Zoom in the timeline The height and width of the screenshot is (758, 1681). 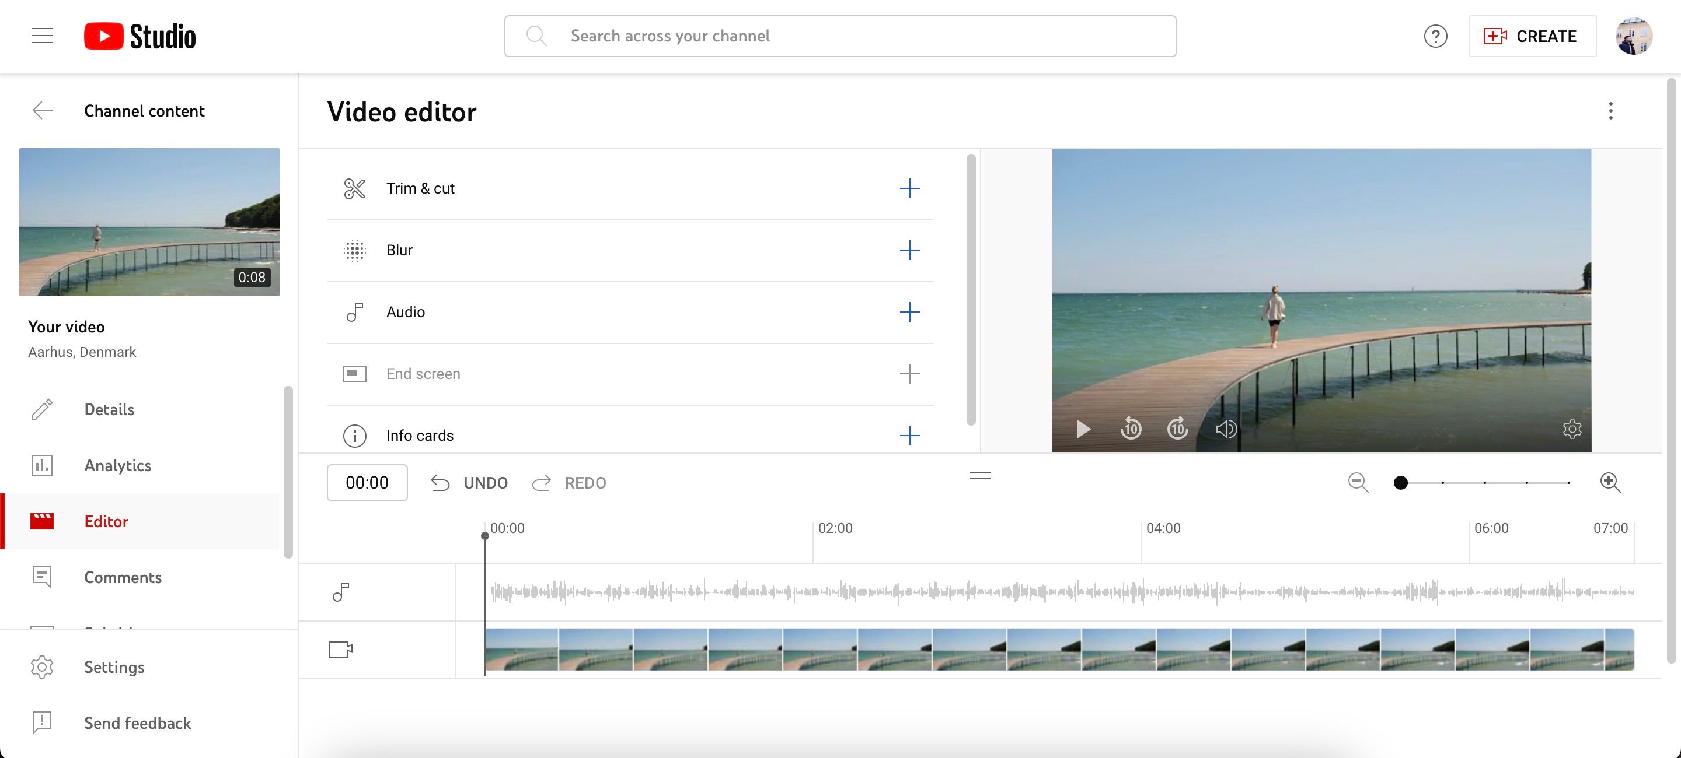pyautogui.click(x=1610, y=482)
